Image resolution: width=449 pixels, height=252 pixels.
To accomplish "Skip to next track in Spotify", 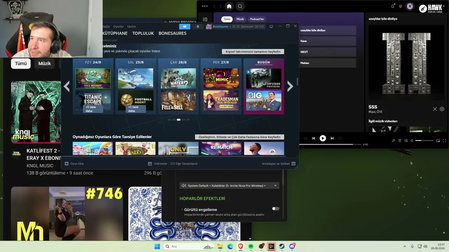I will click(332, 138).
